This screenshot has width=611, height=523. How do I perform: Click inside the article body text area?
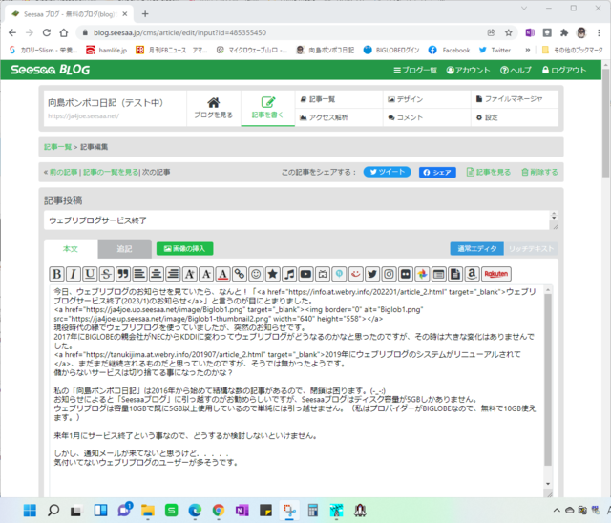(297, 390)
